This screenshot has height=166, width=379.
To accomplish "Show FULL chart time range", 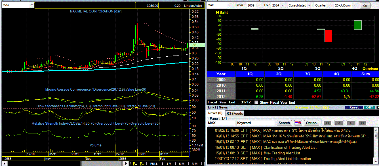I will click(154, 164).
